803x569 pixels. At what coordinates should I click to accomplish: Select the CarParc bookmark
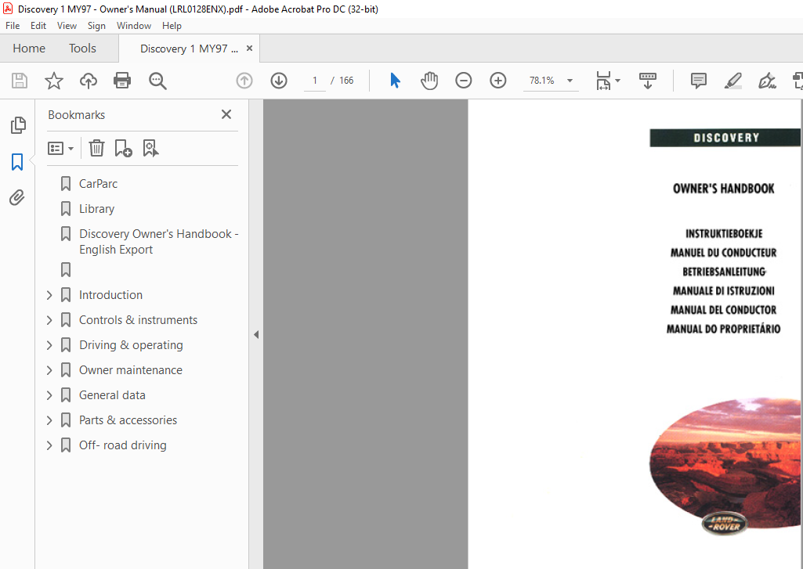(x=99, y=184)
